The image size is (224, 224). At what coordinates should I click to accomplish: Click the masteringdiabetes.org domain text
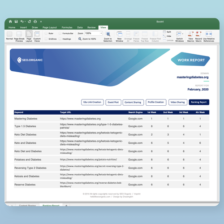(x=193, y=77)
